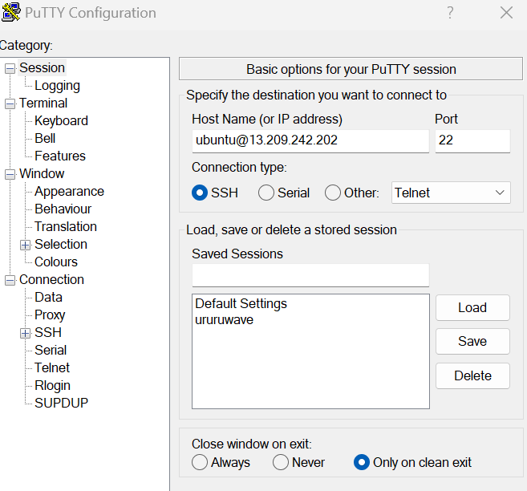Collapse the Session tree node
The height and width of the screenshot is (491, 527).
10,68
